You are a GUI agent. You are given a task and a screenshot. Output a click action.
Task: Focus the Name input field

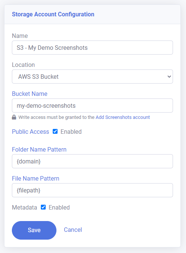click(x=92, y=48)
